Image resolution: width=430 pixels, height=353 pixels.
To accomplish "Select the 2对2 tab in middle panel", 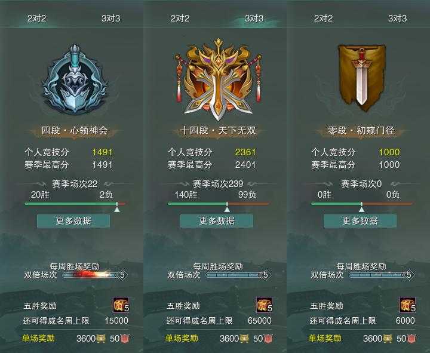I will (180, 19).
